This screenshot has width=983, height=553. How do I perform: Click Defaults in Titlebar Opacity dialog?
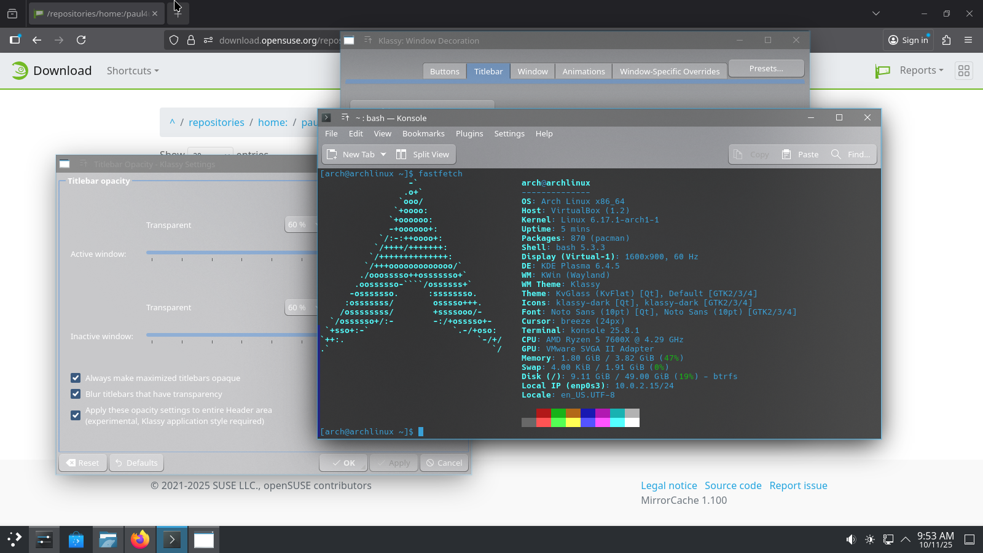136,463
